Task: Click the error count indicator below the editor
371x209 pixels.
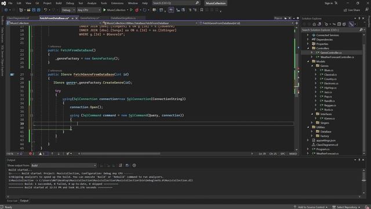Action: 31,153
